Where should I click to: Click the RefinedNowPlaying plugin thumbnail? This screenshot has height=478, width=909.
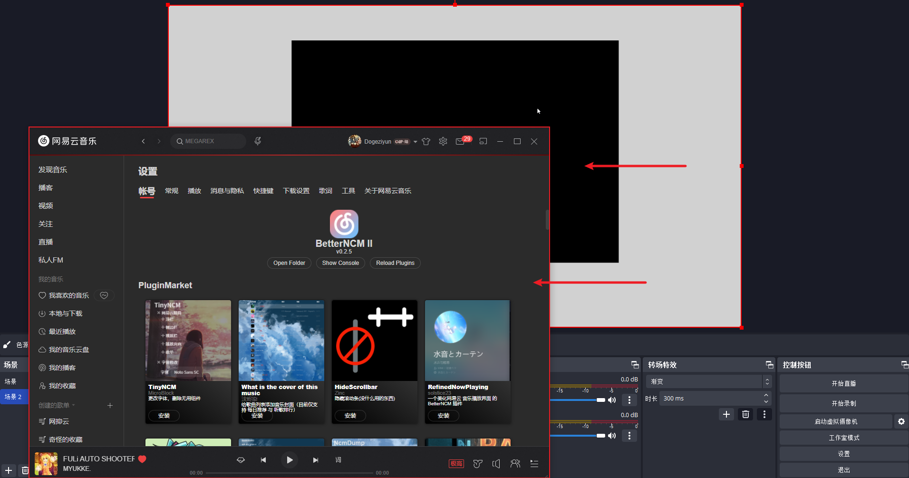point(467,341)
